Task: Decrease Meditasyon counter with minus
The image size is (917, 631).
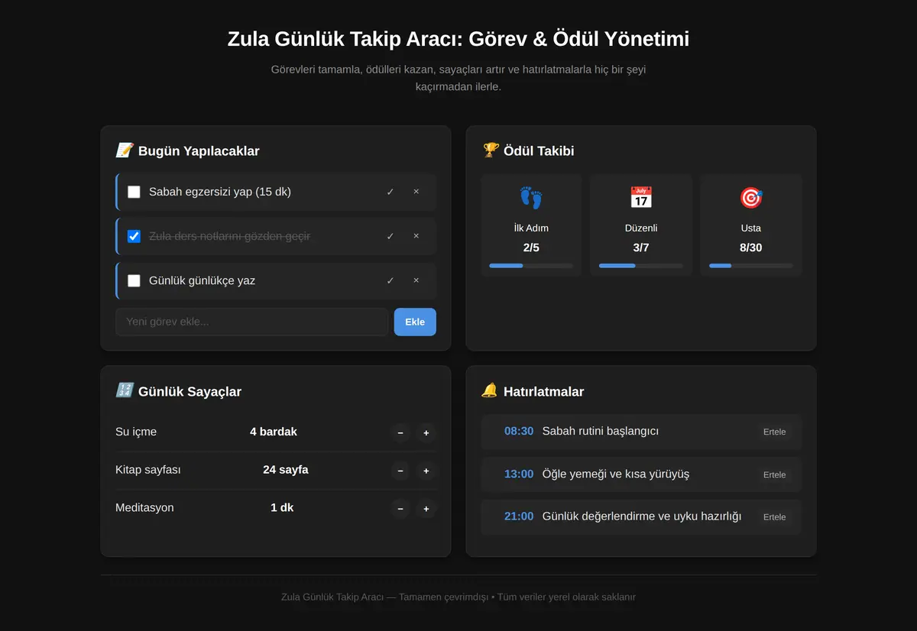Action: [400, 509]
